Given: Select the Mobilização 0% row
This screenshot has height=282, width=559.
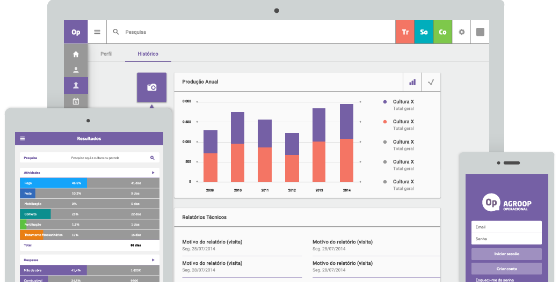Looking at the screenshot, I should (x=90, y=204).
